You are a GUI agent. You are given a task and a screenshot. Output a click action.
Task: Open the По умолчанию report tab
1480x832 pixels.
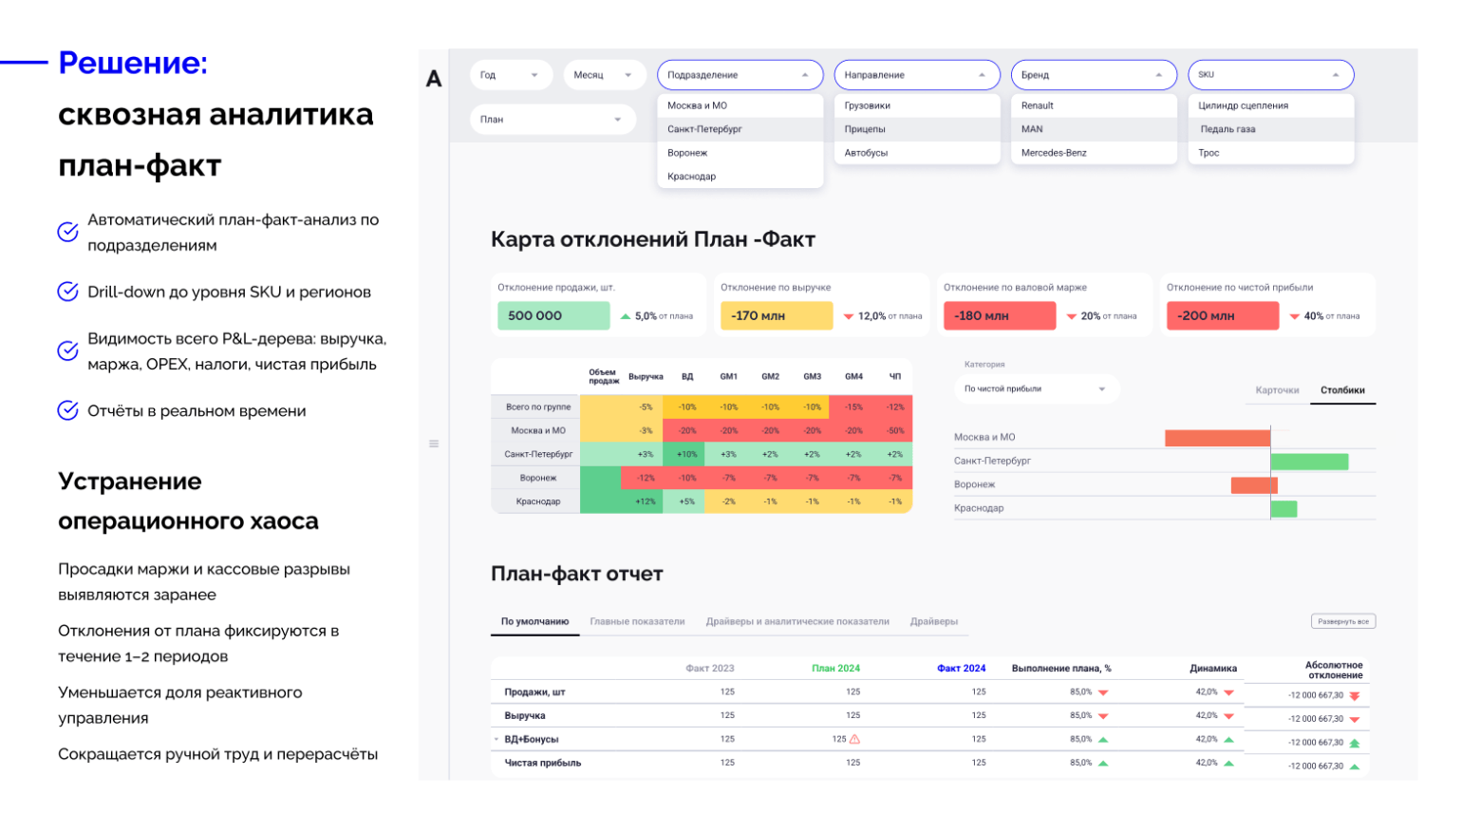point(535,622)
